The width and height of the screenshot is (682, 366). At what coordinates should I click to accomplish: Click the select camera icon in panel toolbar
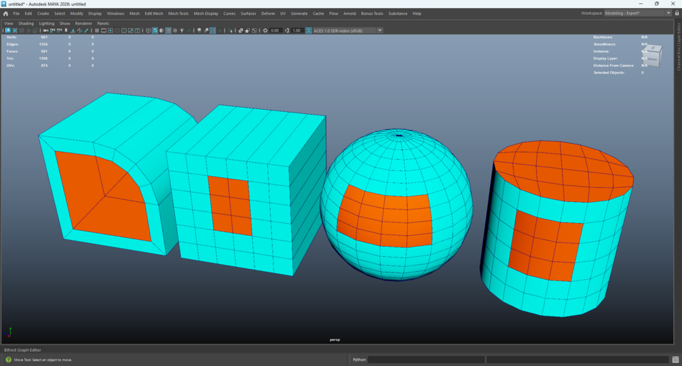pos(45,30)
